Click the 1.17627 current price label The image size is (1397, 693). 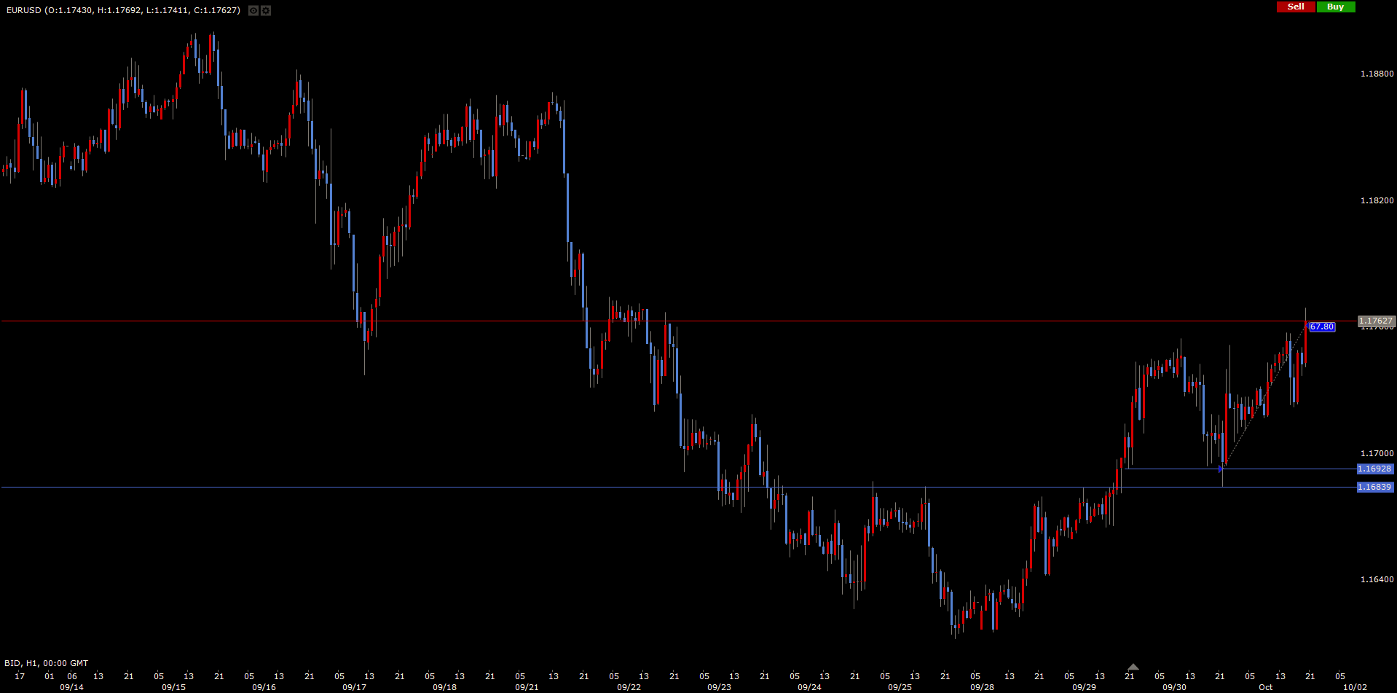tap(1376, 321)
